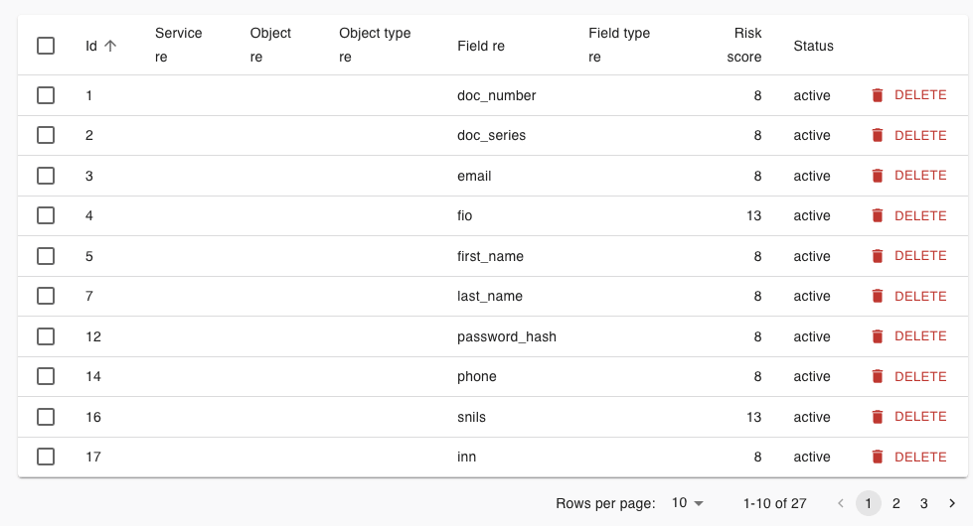The height and width of the screenshot is (526, 973).
Task: Go to page 2
Action: click(x=896, y=503)
